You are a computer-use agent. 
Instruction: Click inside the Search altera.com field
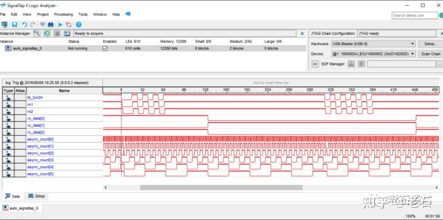click(x=415, y=15)
